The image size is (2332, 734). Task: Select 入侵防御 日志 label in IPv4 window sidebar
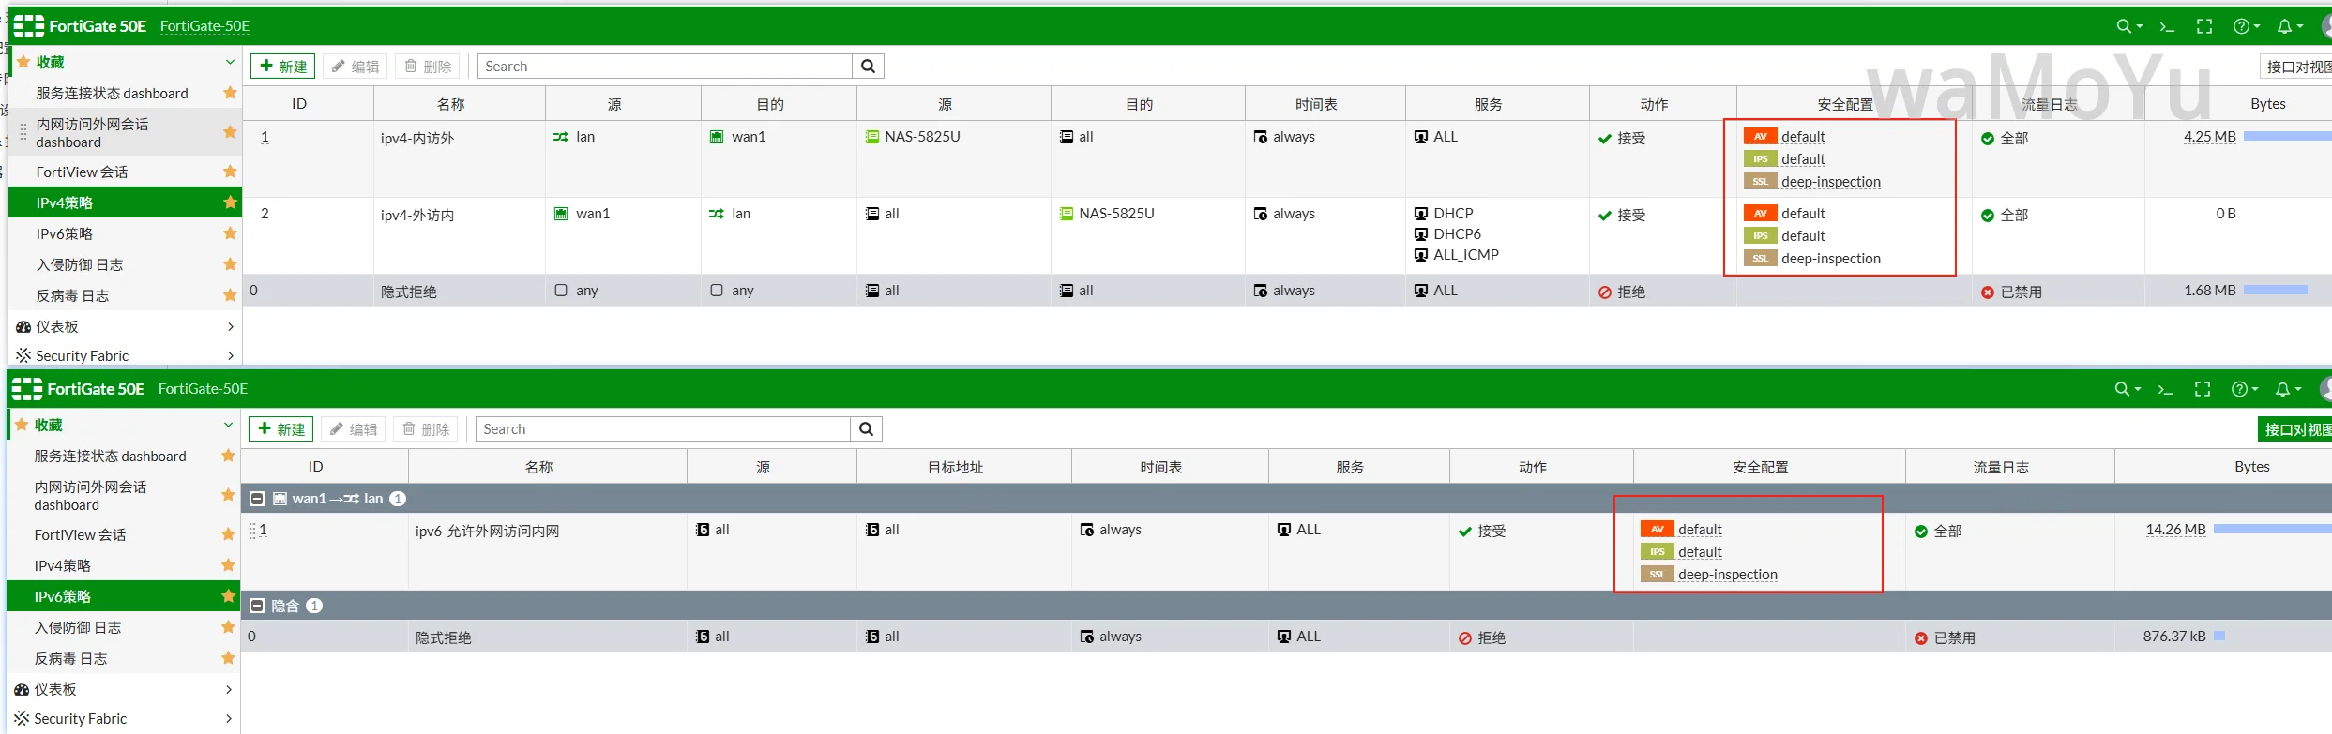(80, 265)
